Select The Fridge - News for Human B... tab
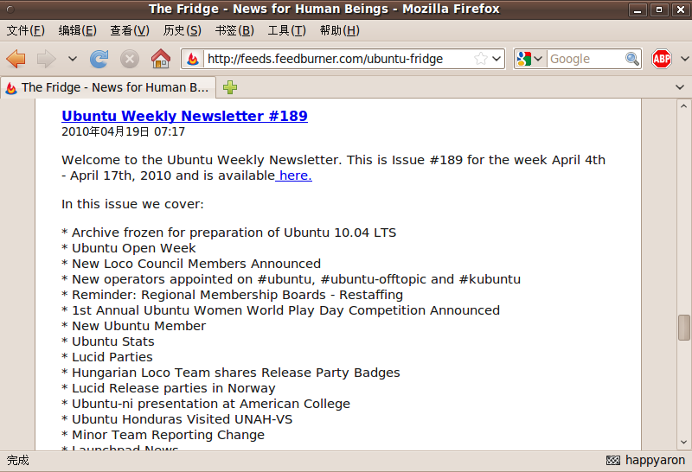This screenshot has height=472, width=692. 108,87
